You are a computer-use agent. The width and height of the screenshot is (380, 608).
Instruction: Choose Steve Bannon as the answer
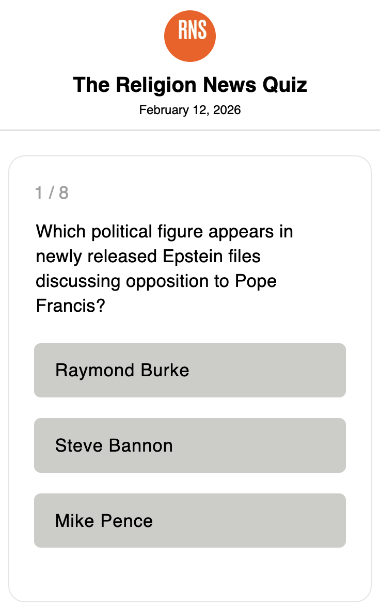[x=190, y=445]
